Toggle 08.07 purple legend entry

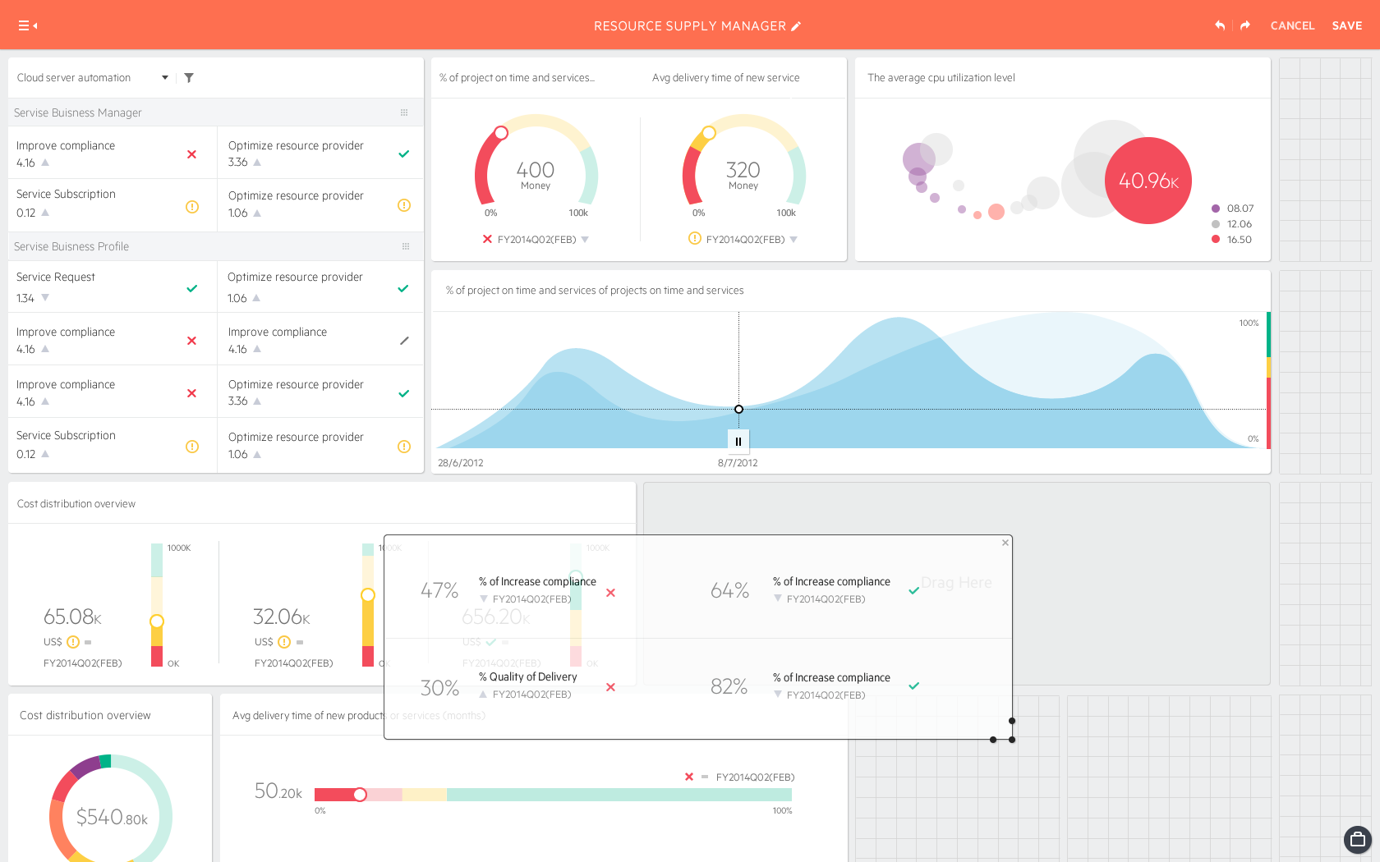[1232, 209]
